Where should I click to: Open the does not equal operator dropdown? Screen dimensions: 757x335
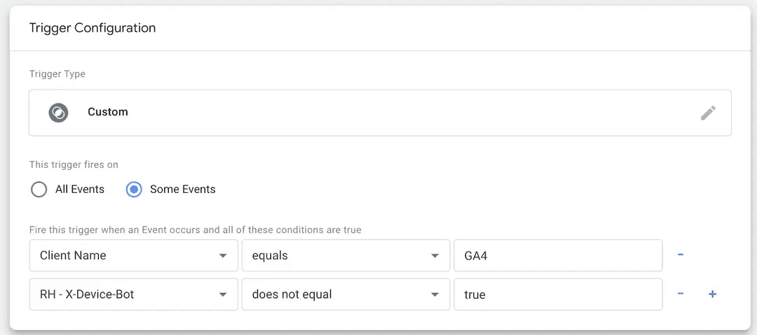point(346,294)
